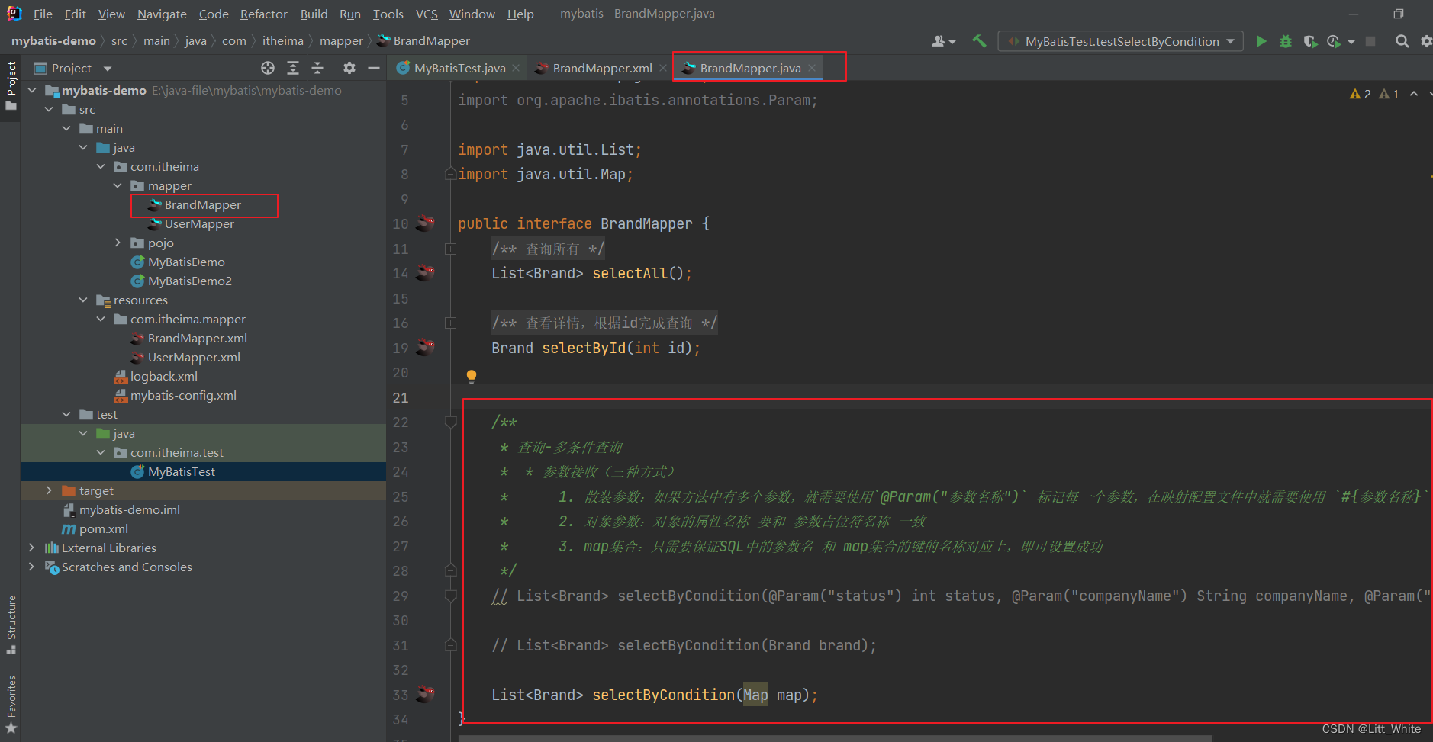This screenshot has width=1433, height=742.
Task: Close the BrandMapper.java tab
Action: (x=812, y=68)
